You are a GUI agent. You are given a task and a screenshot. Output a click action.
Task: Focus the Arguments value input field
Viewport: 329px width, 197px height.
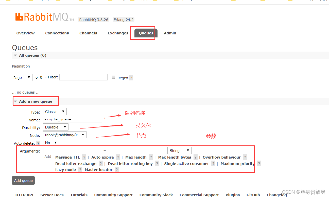click(136, 150)
